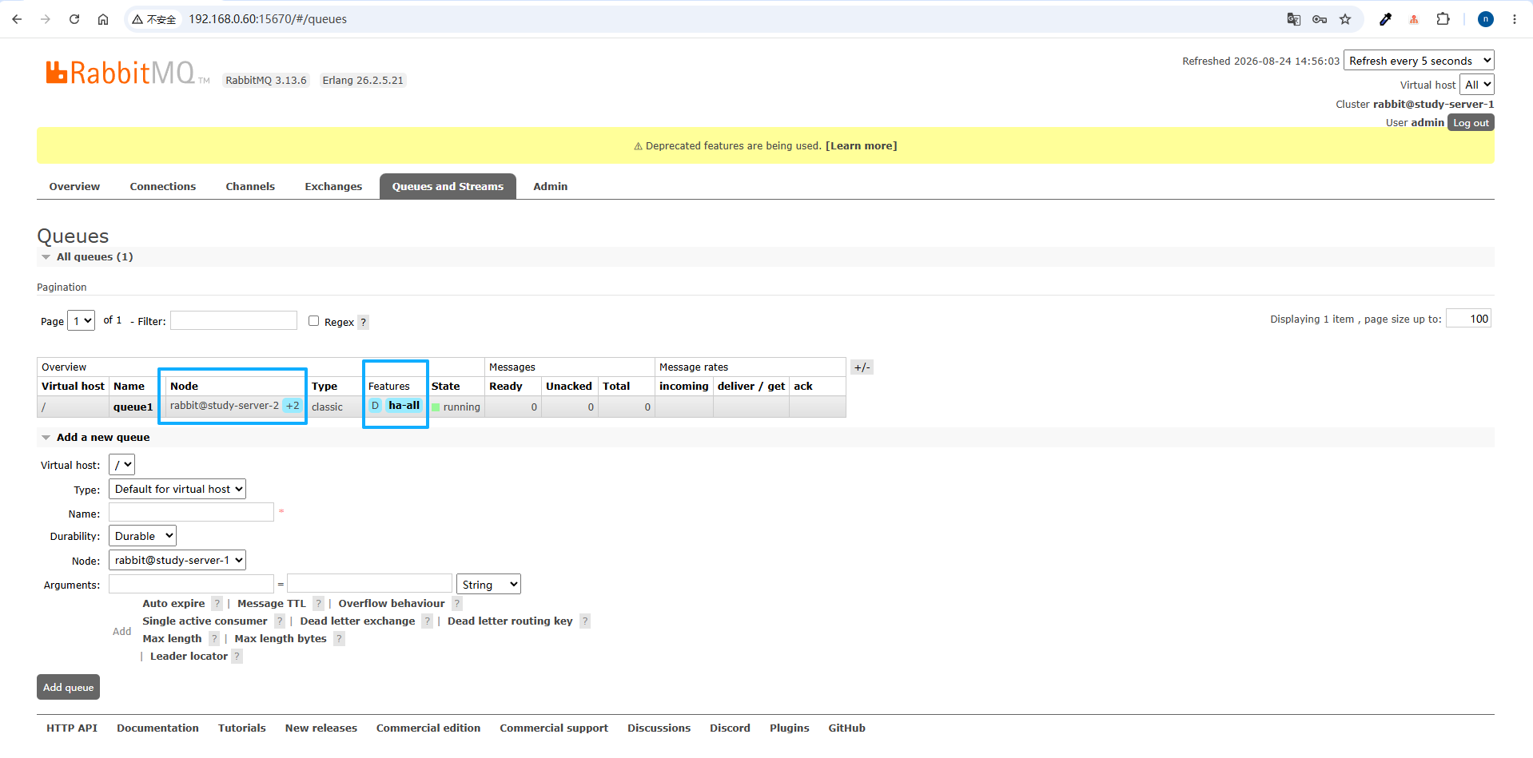Click the RabbitMQ logo
Screen dimensions: 1533x758
pyautogui.click(x=127, y=73)
